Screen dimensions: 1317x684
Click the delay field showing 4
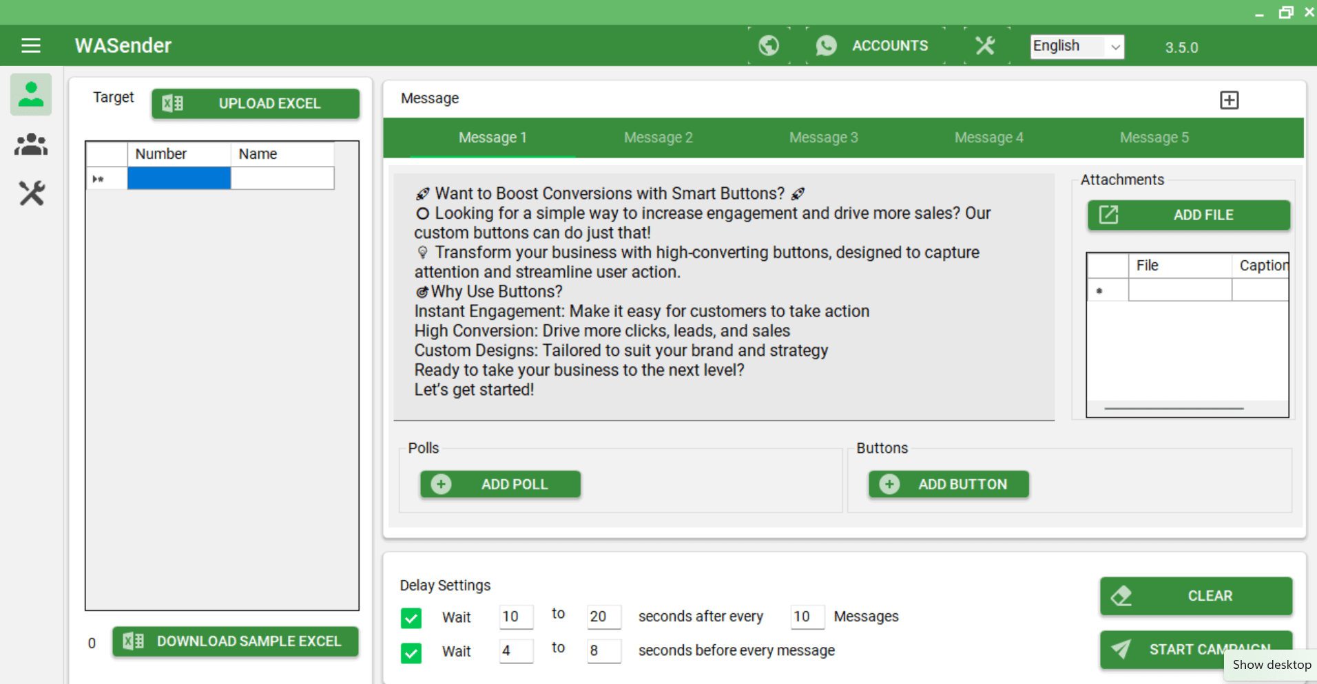516,651
